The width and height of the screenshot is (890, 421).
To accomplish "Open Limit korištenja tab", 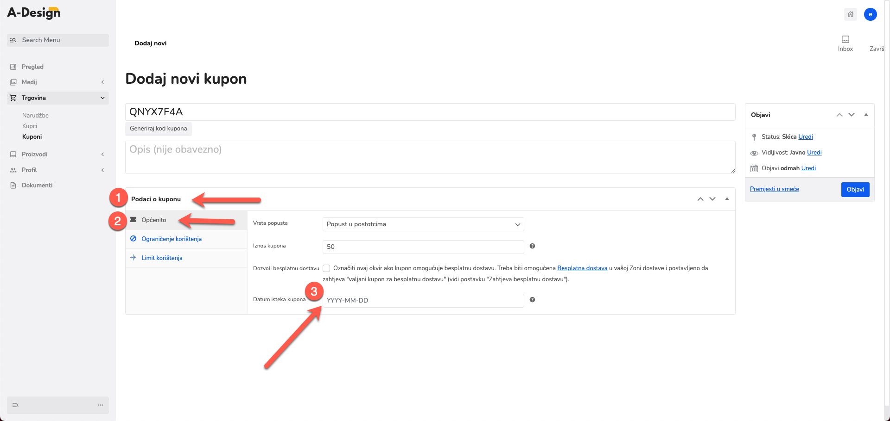I will coord(162,258).
